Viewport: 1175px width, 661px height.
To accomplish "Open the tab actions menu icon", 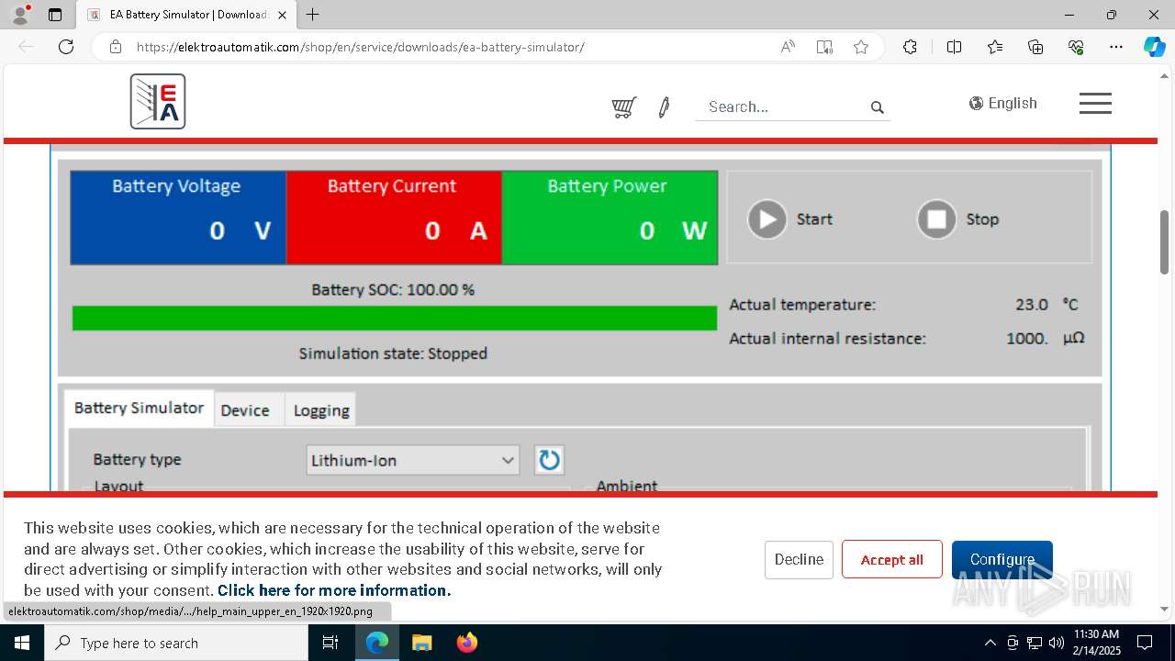I will point(55,15).
